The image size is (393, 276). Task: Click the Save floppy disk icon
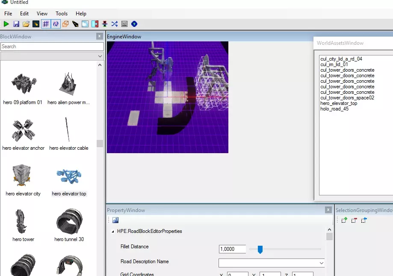click(16, 24)
